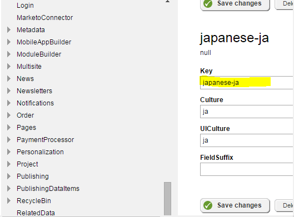This screenshot has height=217, width=294.
Task: Click the tree panel scrollbar thumb
Action: pos(167,199)
